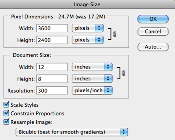Open document Height inches dropdown
Viewport: 175px width, 140px height.
(x=92, y=79)
